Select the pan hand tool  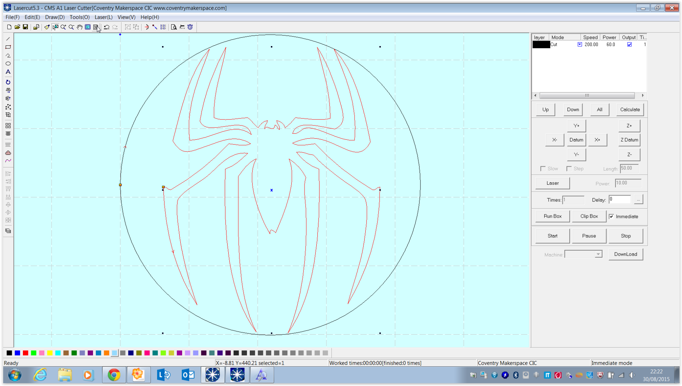tap(79, 27)
